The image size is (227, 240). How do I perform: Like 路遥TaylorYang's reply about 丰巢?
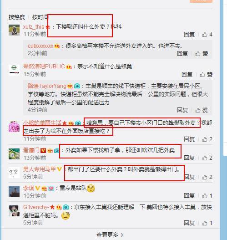tap(202, 110)
